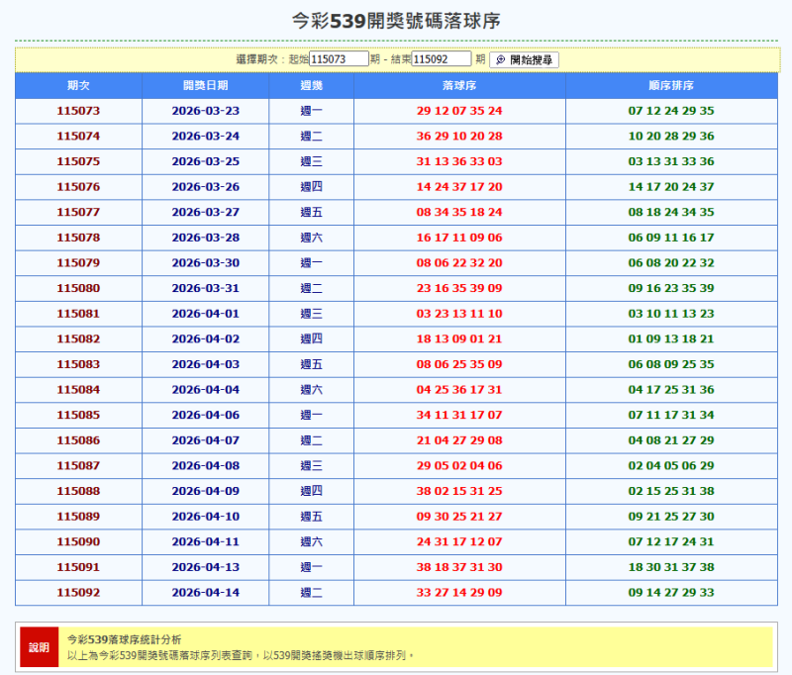
Task: Click the date 2026-03-25
Action: [206, 161]
